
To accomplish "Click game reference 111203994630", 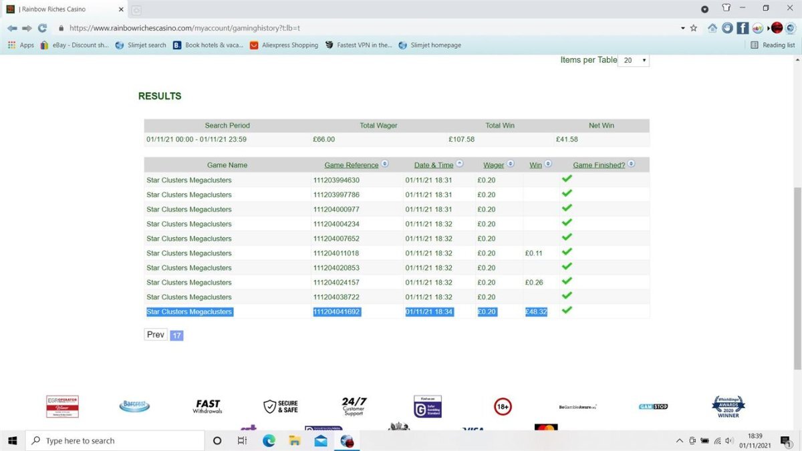I will click(x=336, y=180).
